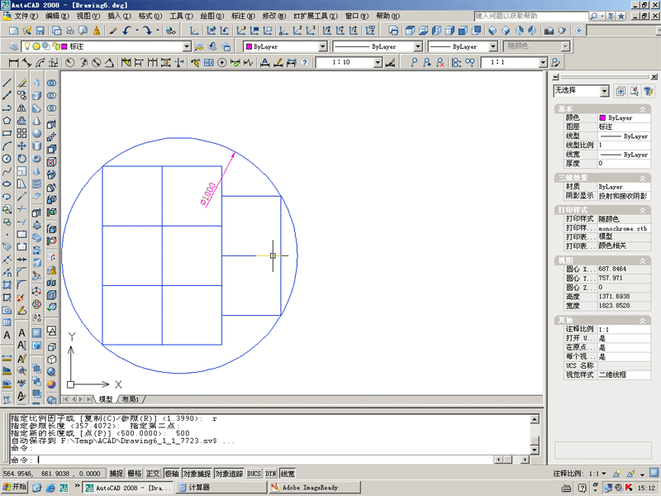The height and width of the screenshot is (496, 661).
Task: Toggle 对象追踪 object tracking in status bar
Action: [x=229, y=474]
